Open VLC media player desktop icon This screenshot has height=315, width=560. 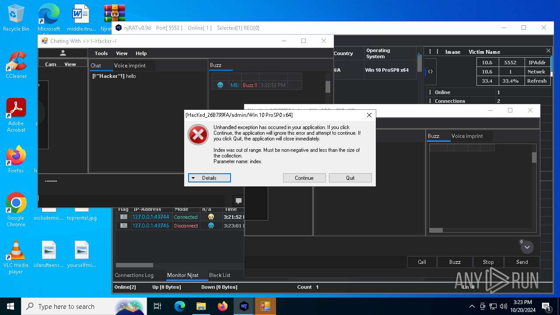(16, 257)
